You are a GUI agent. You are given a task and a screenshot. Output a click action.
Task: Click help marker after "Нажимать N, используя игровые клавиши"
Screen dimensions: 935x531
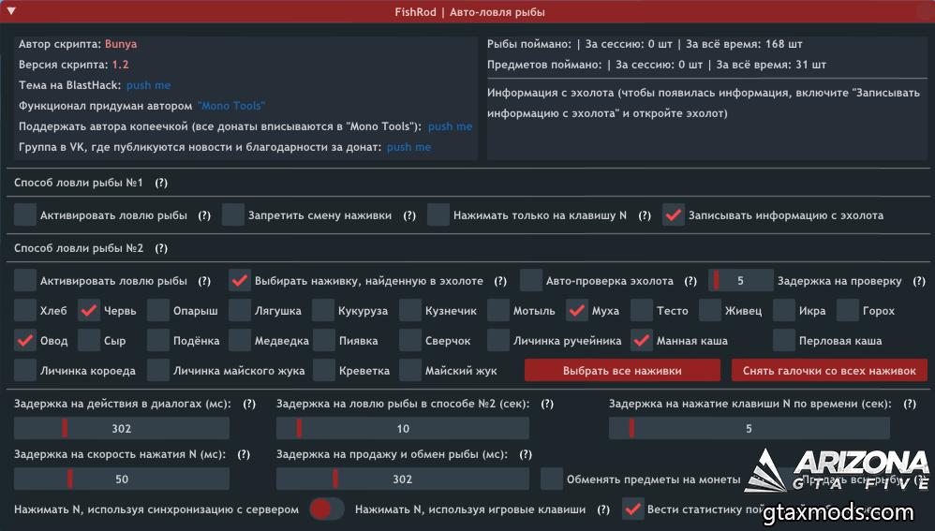603,509
